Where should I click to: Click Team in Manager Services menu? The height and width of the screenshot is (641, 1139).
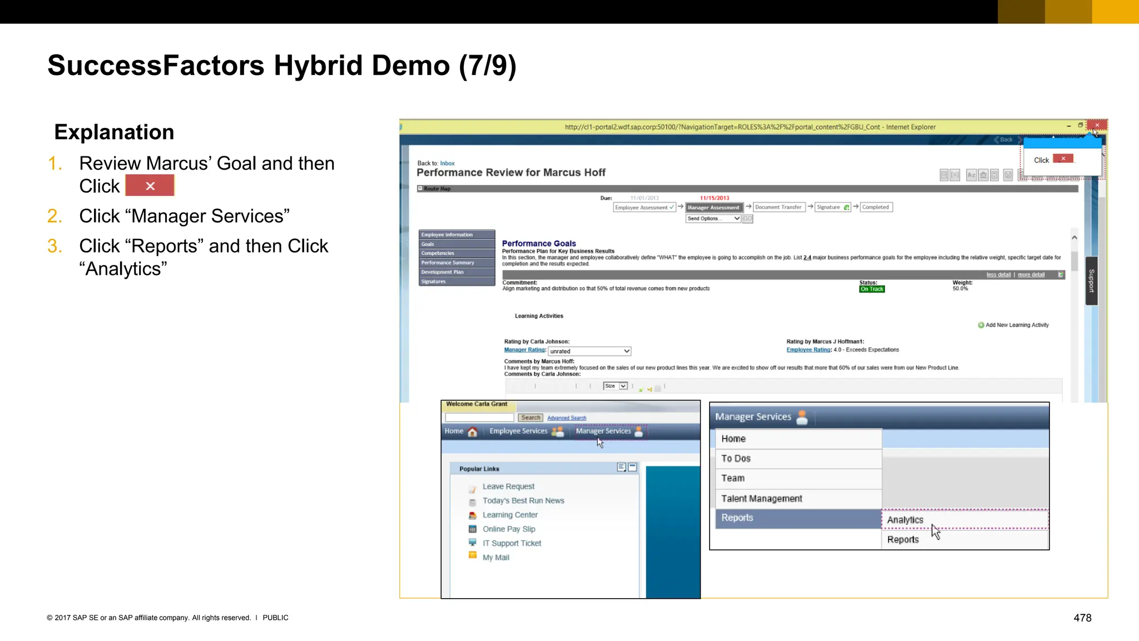798,479
